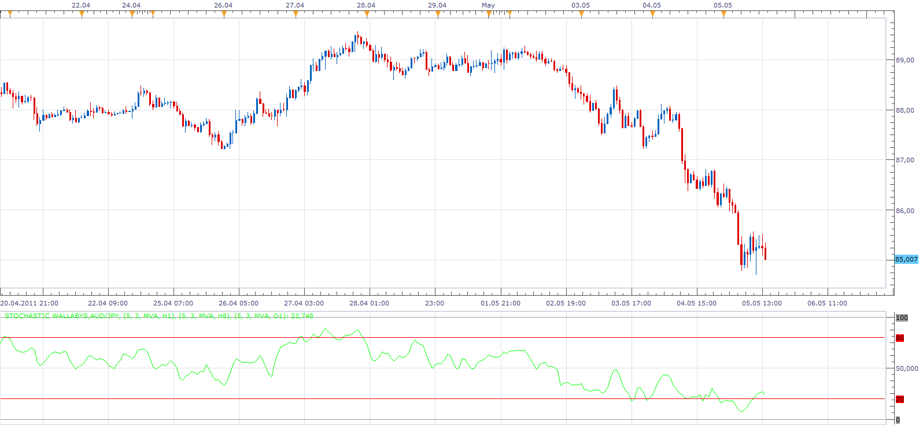The width and height of the screenshot is (923, 425).
Task: Click the 24.04 date label at top
Action: [x=131, y=5]
